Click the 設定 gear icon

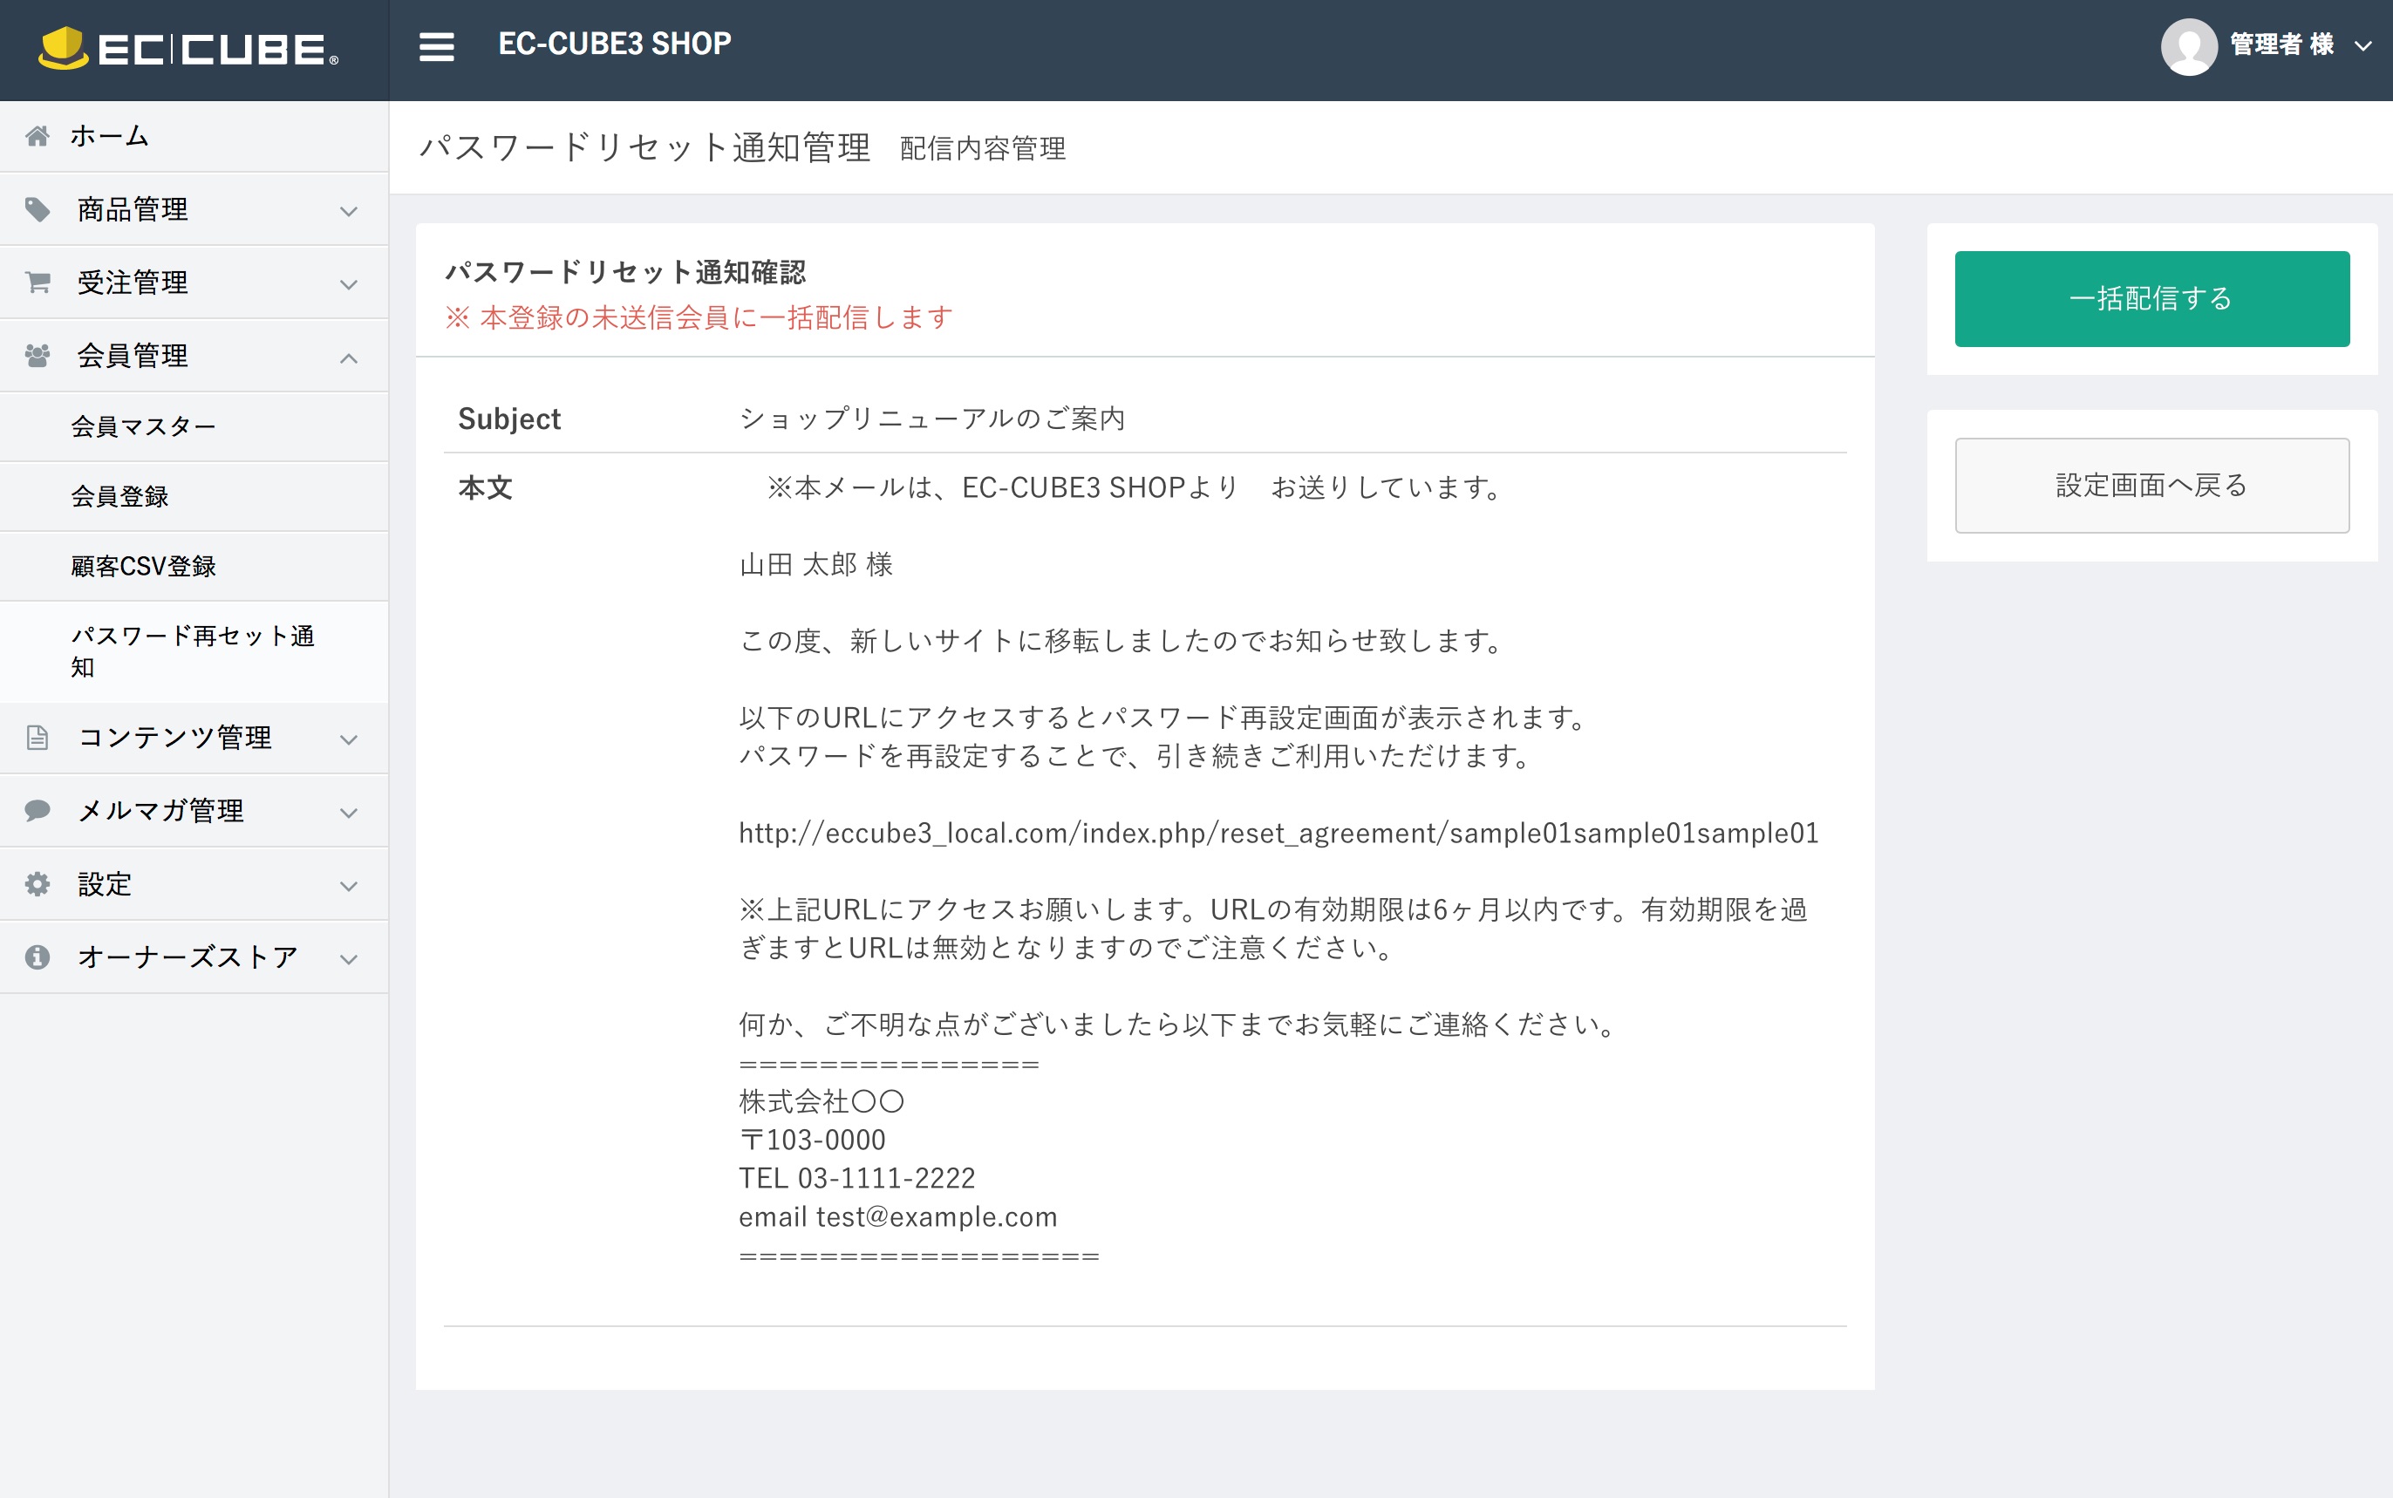38,882
